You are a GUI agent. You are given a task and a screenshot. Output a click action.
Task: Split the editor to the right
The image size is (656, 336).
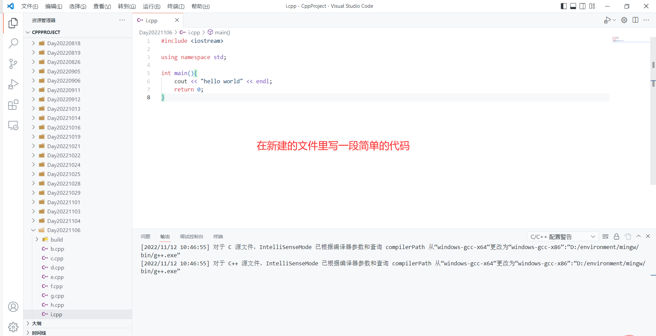pos(635,20)
